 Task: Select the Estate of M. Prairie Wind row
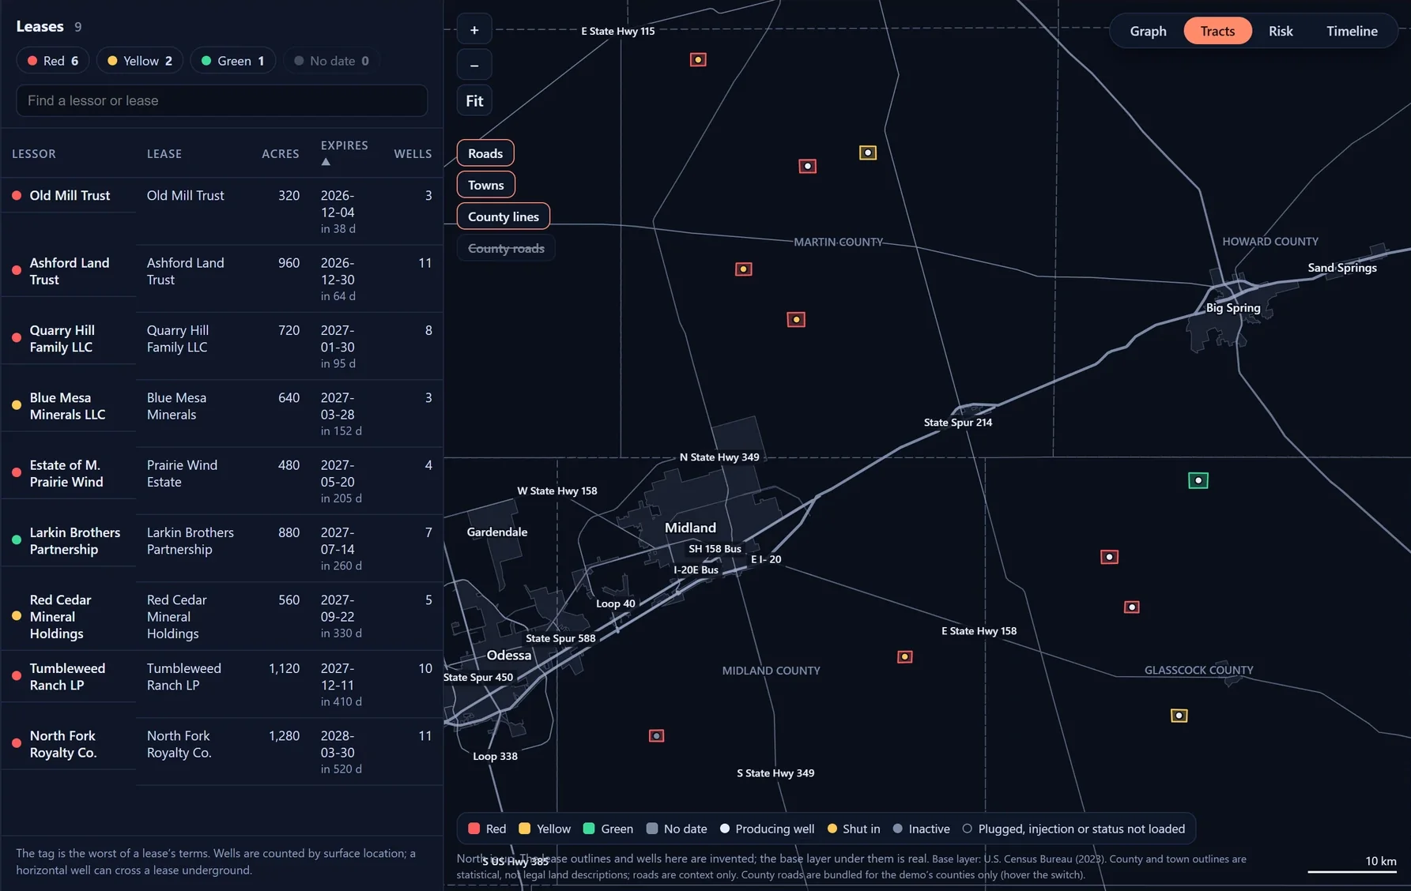tap(221, 481)
